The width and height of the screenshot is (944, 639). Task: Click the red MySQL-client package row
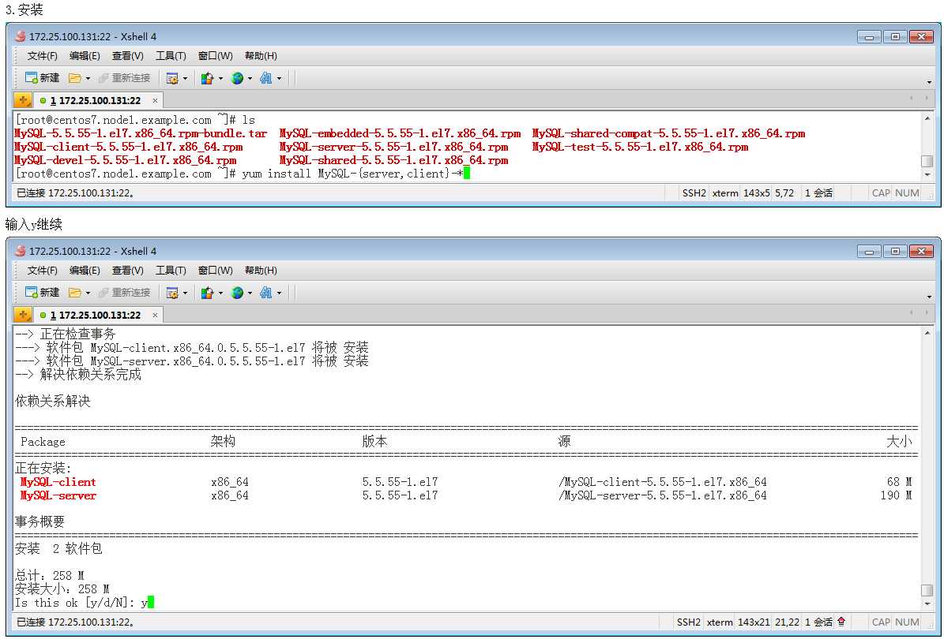click(466, 482)
